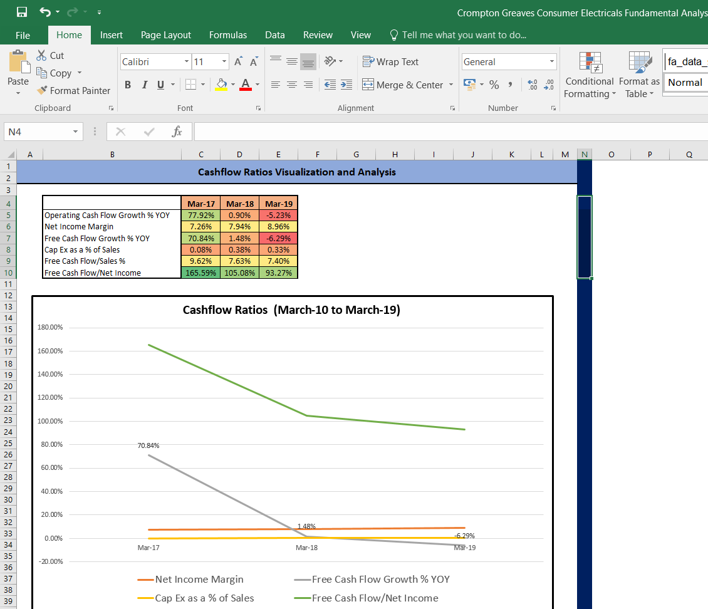Open the Number dialog launcher
Screen dimensions: 708x609
[x=553, y=108]
